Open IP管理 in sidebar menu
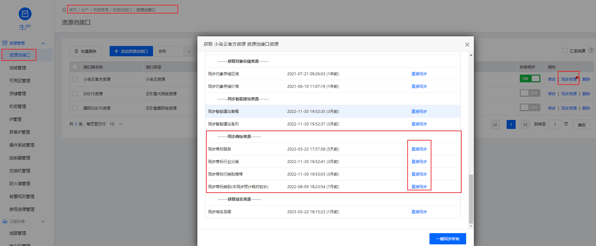The image size is (596, 246). pos(15,119)
